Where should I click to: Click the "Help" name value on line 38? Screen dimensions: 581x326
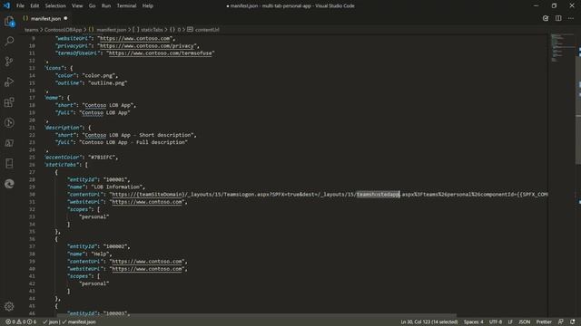click(101, 254)
